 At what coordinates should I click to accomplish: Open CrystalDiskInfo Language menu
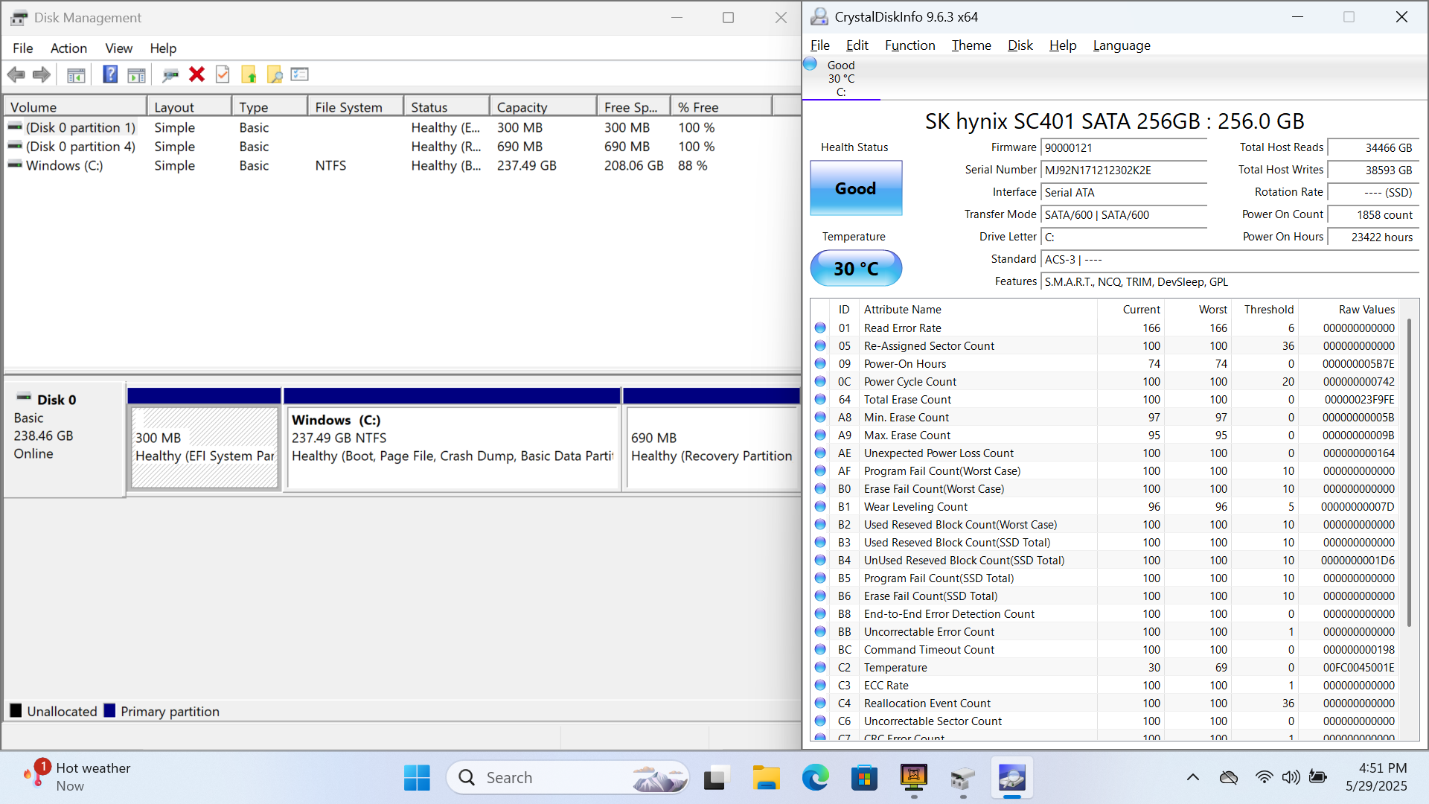click(1122, 45)
